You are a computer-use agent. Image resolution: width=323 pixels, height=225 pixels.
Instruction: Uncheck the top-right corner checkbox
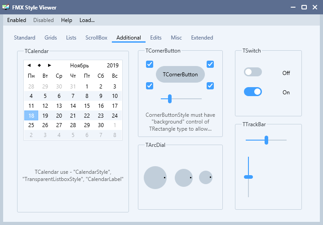click(210, 64)
